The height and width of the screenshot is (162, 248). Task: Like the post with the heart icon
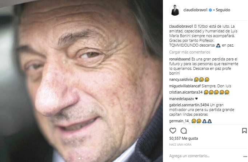pyautogui.click(x=173, y=131)
